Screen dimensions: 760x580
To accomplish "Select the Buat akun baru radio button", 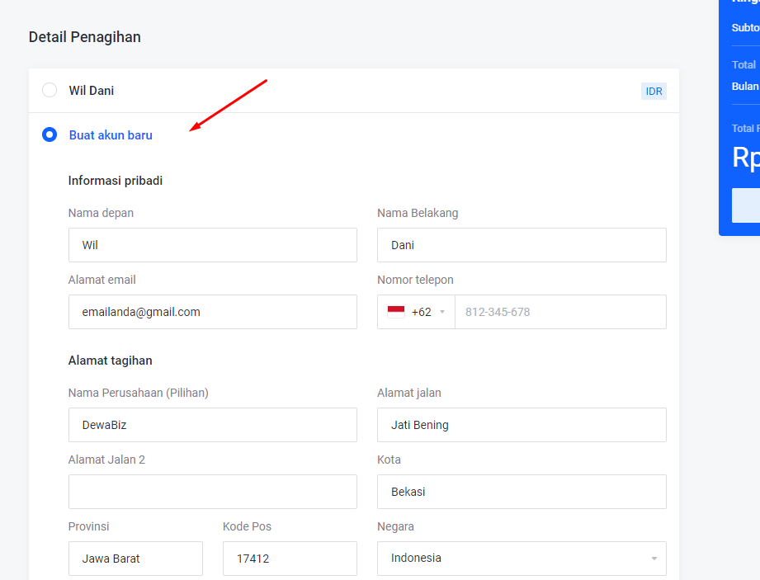I will [50, 134].
